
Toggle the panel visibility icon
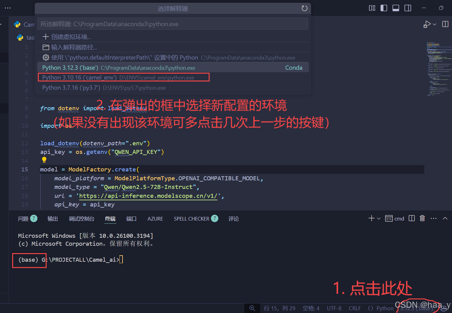396,8
